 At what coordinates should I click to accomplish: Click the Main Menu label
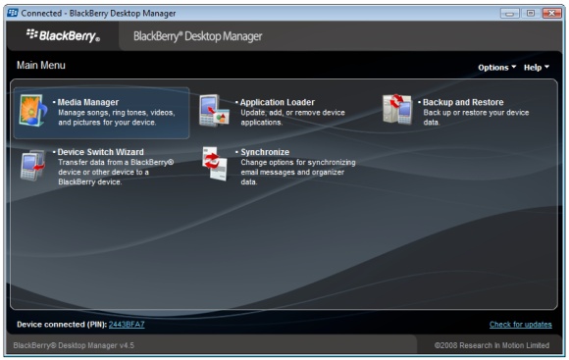(x=41, y=66)
